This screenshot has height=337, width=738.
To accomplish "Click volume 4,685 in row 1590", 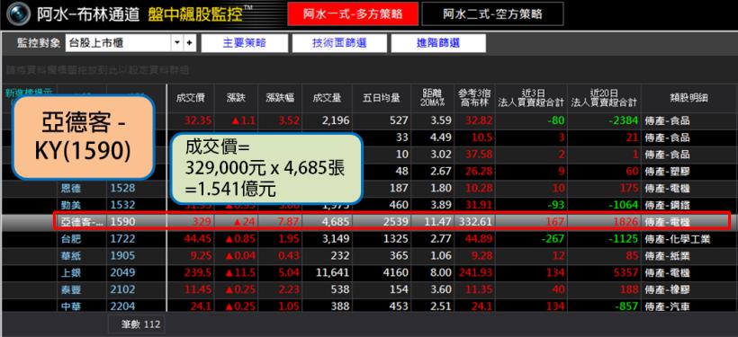I will click(x=335, y=222).
